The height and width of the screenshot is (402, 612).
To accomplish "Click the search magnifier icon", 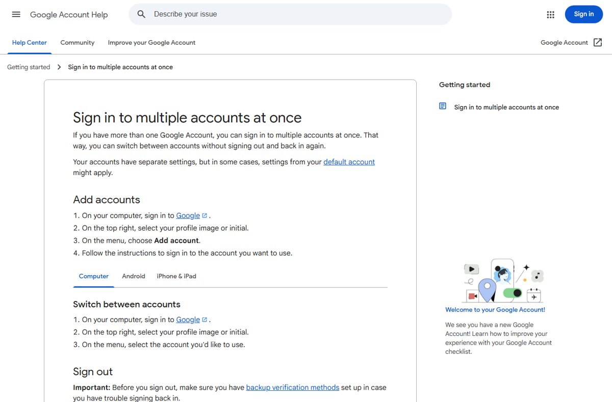I will (142, 14).
